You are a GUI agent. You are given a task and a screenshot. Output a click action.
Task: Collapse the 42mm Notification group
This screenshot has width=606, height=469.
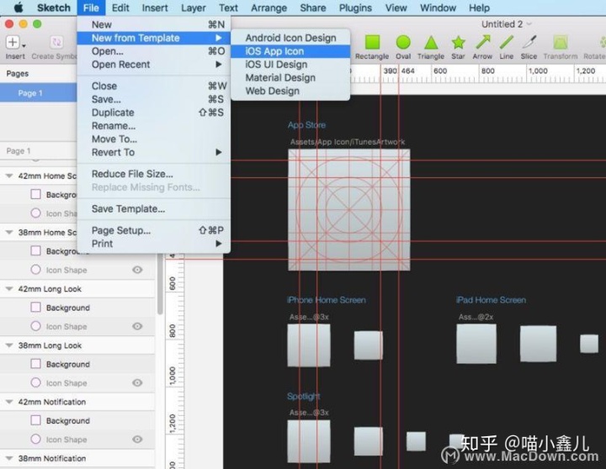click(x=9, y=402)
